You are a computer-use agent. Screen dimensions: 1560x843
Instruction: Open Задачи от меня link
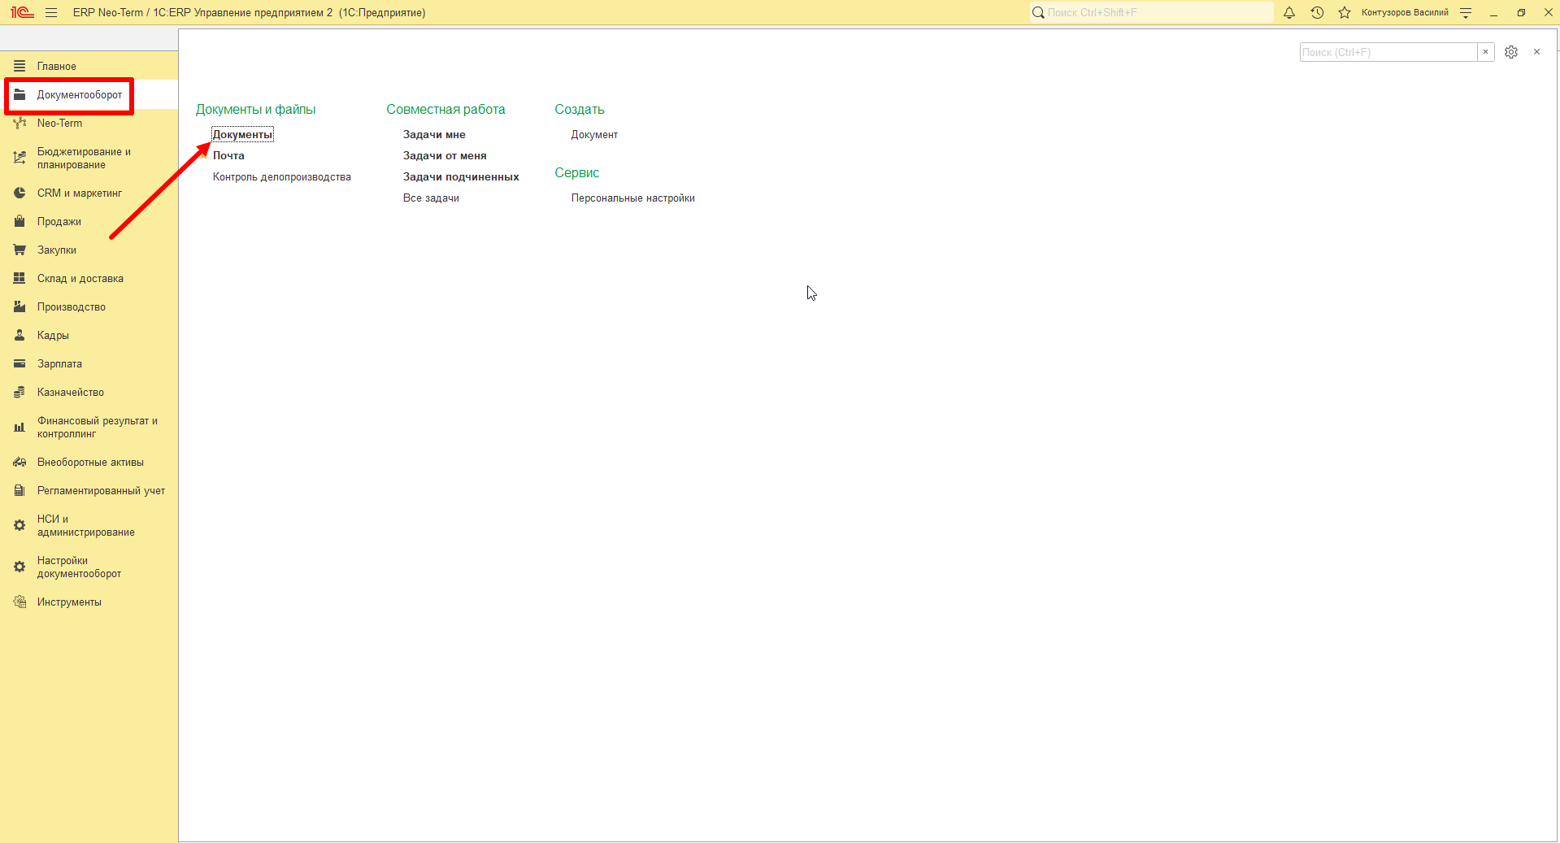(445, 156)
